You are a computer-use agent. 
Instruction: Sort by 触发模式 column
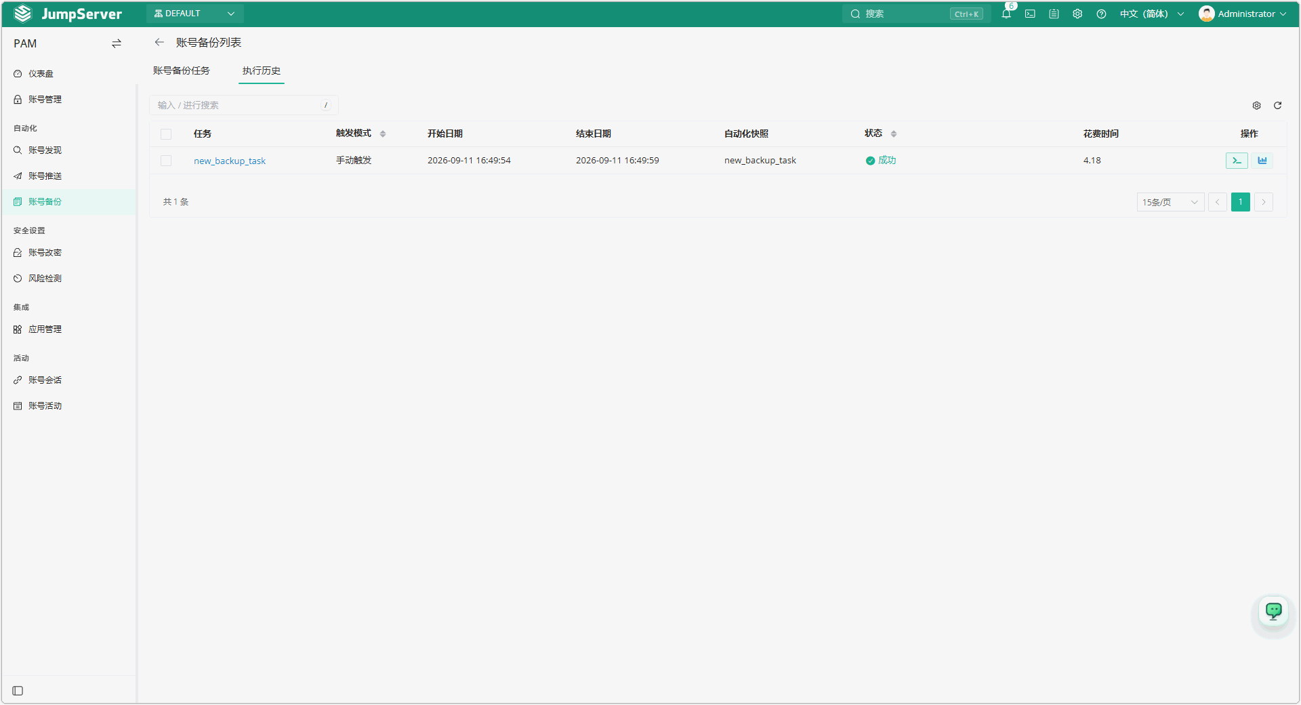[x=383, y=134]
